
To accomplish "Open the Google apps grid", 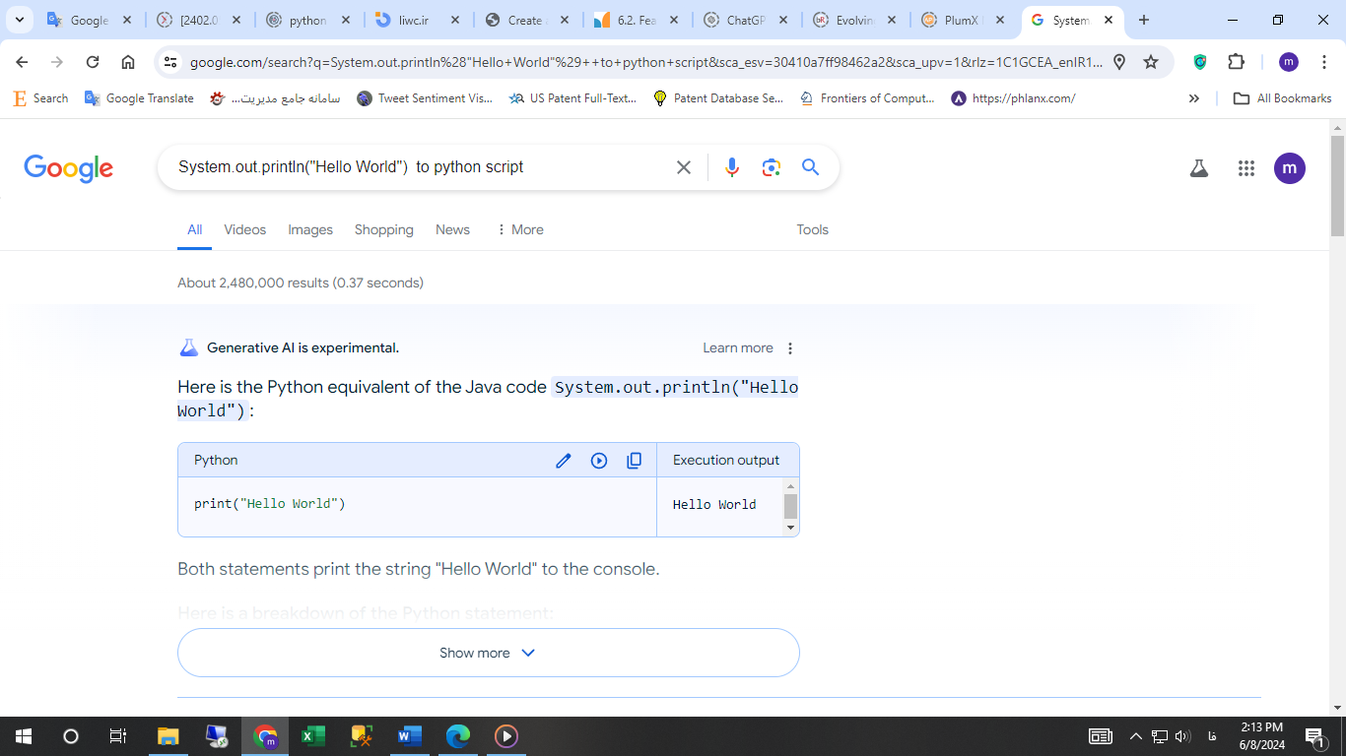I will [1246, 168].
